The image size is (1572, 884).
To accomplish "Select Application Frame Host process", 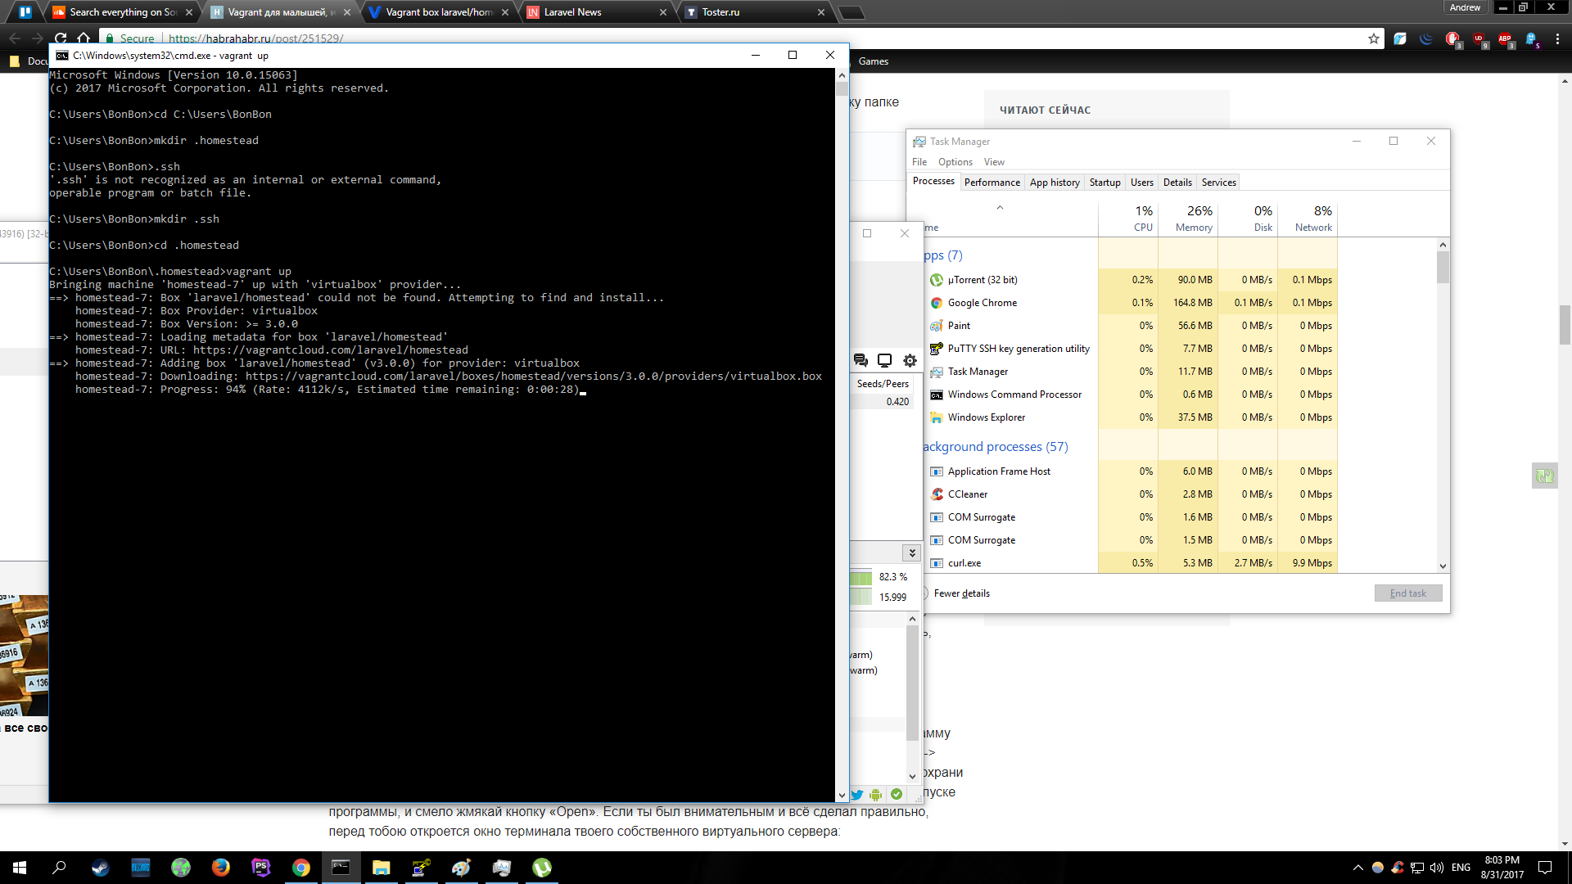I will coord(1130,471).
